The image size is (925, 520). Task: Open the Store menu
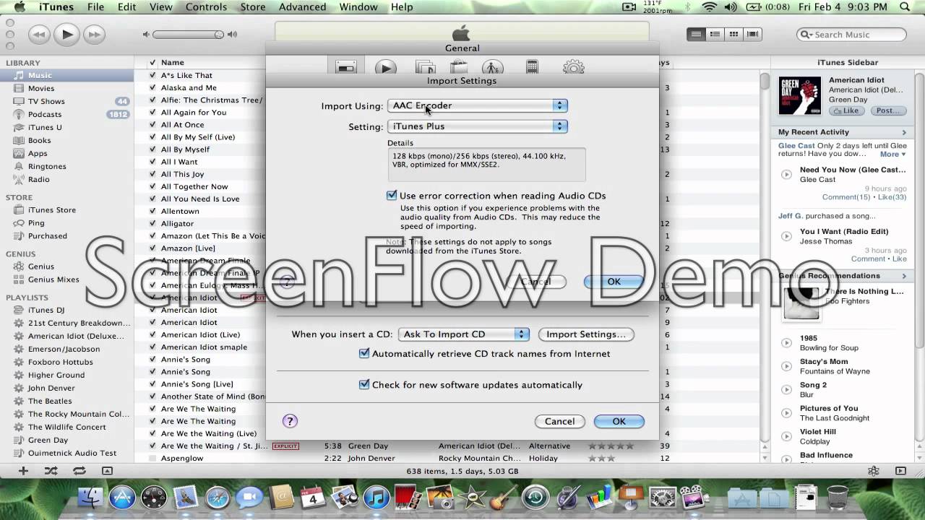point(253,7)
